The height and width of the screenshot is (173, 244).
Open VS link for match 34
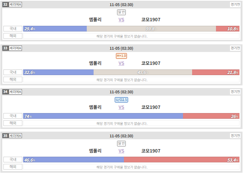click(121, 107)
